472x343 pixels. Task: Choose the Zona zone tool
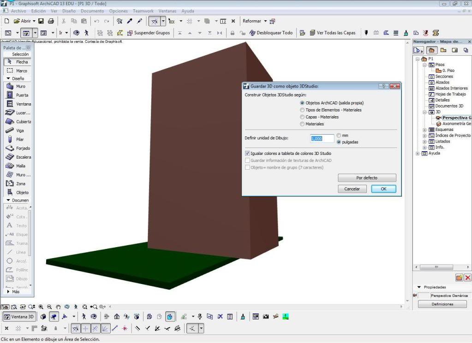18,183
